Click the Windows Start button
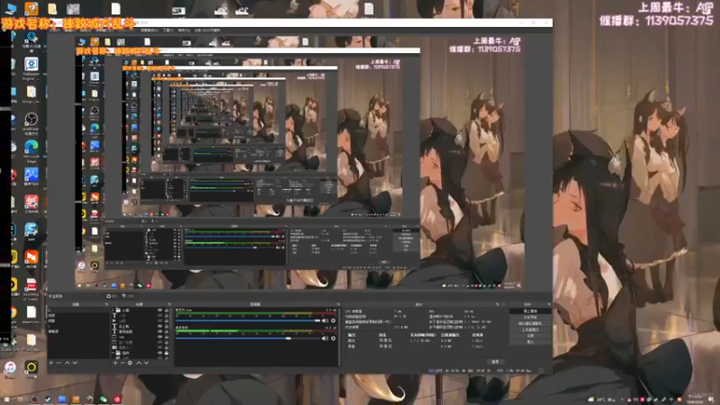720x405 pixels. coord(7,399)
